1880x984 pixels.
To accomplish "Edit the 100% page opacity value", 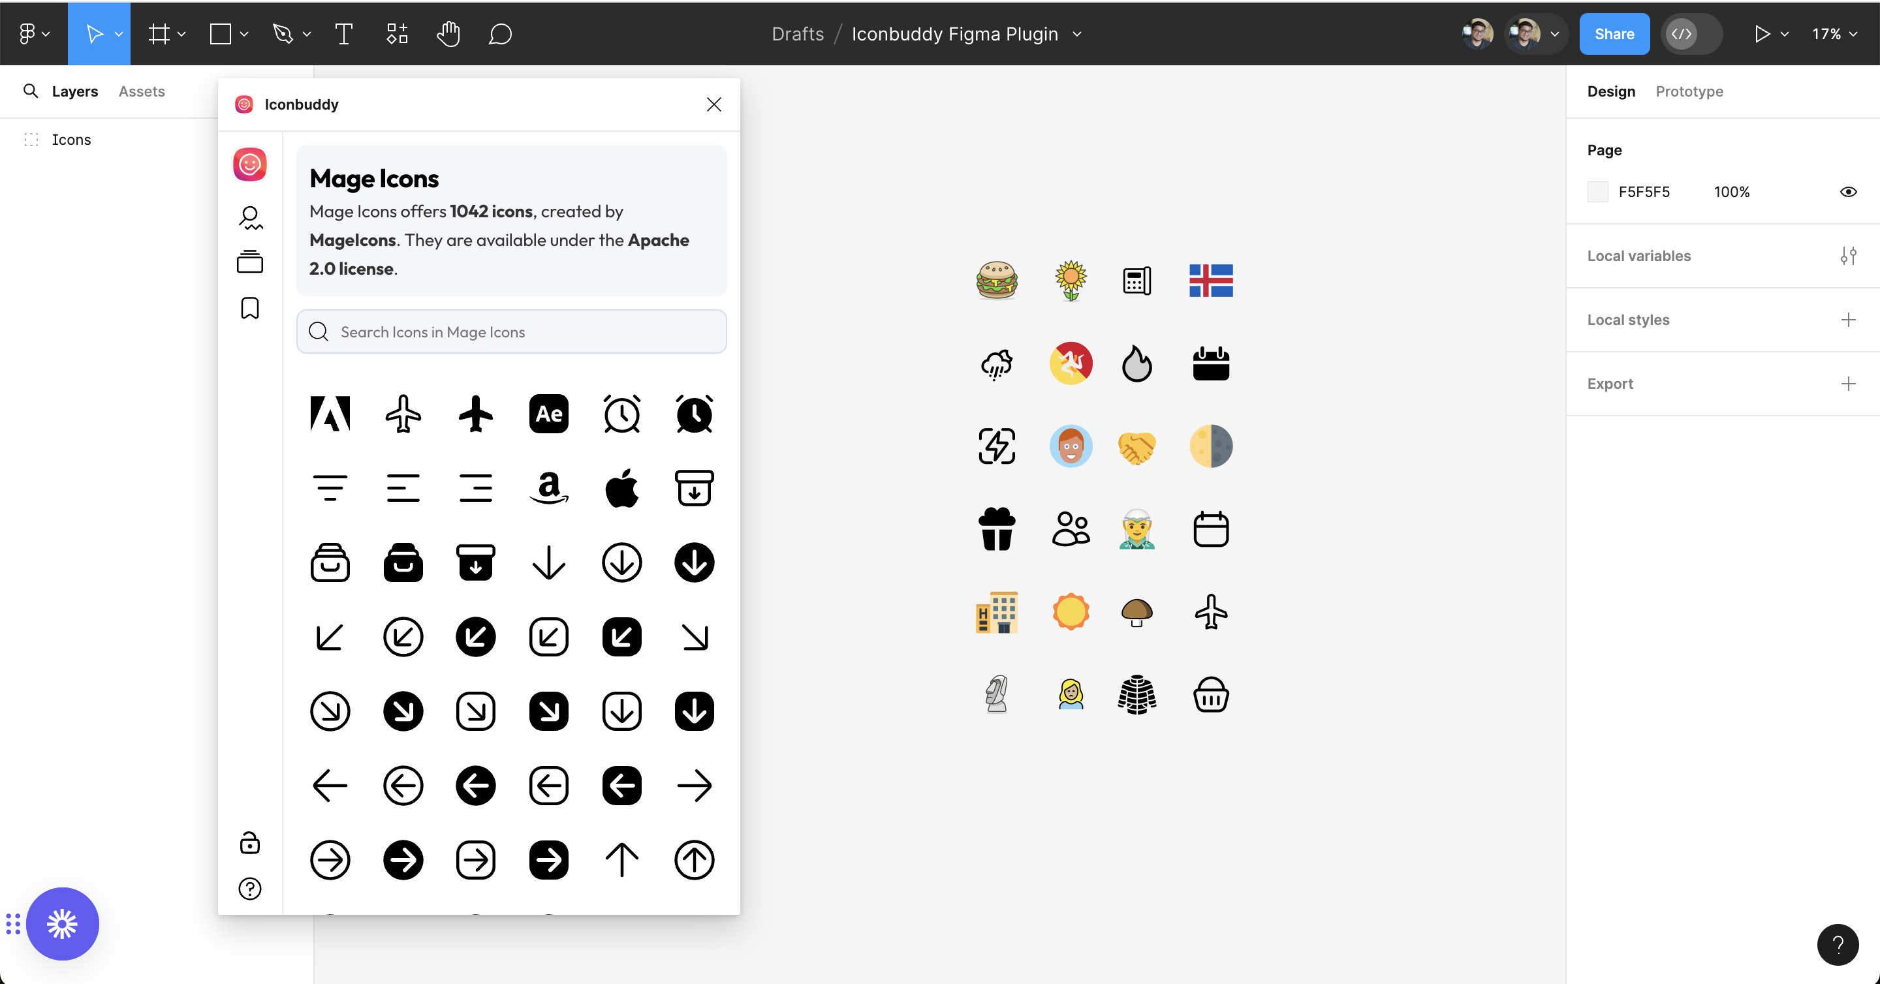I will pos(1731,192).
